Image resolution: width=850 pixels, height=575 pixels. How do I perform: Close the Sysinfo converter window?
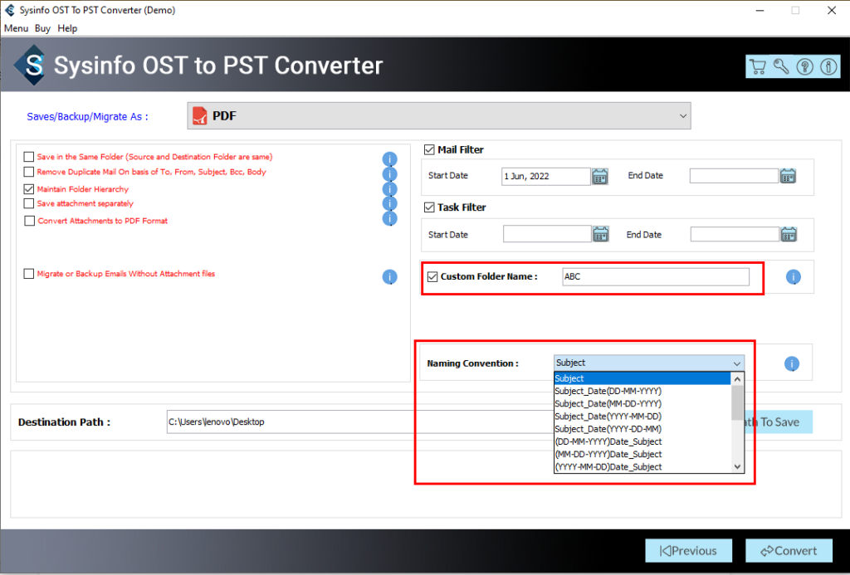coord(832,10)
